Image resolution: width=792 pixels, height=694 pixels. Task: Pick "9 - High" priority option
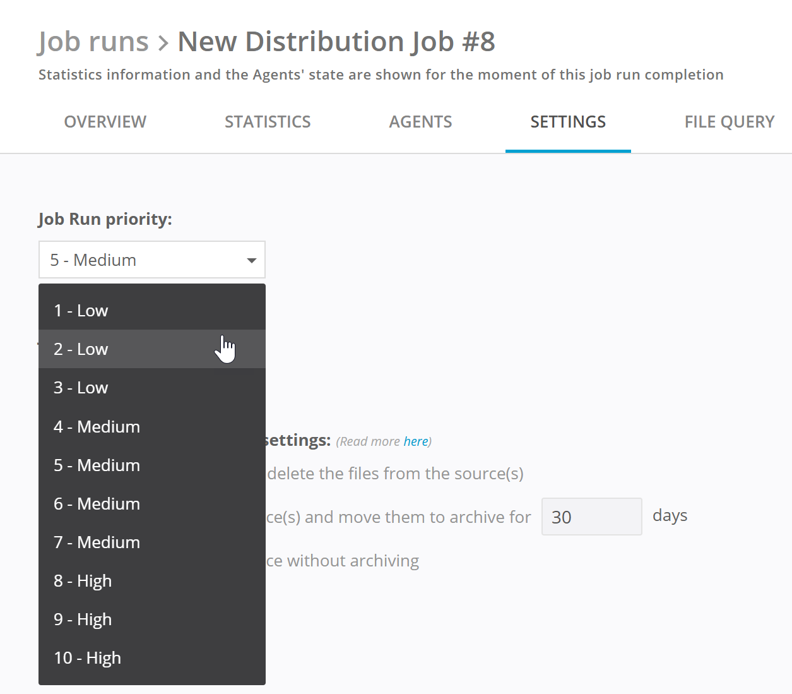coord(151,619)
